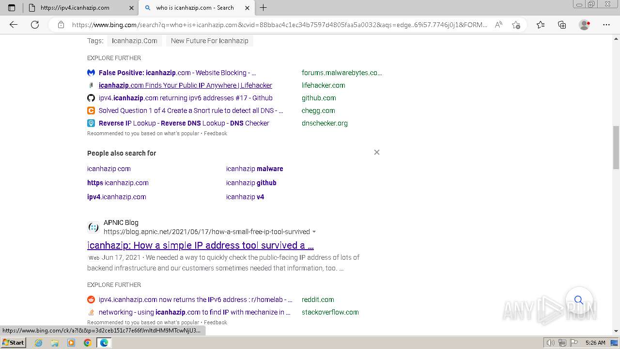Open dnschecker.org domain link
Image resolution: width=620 pixels, height=349 pixels.
coord(325,123)
